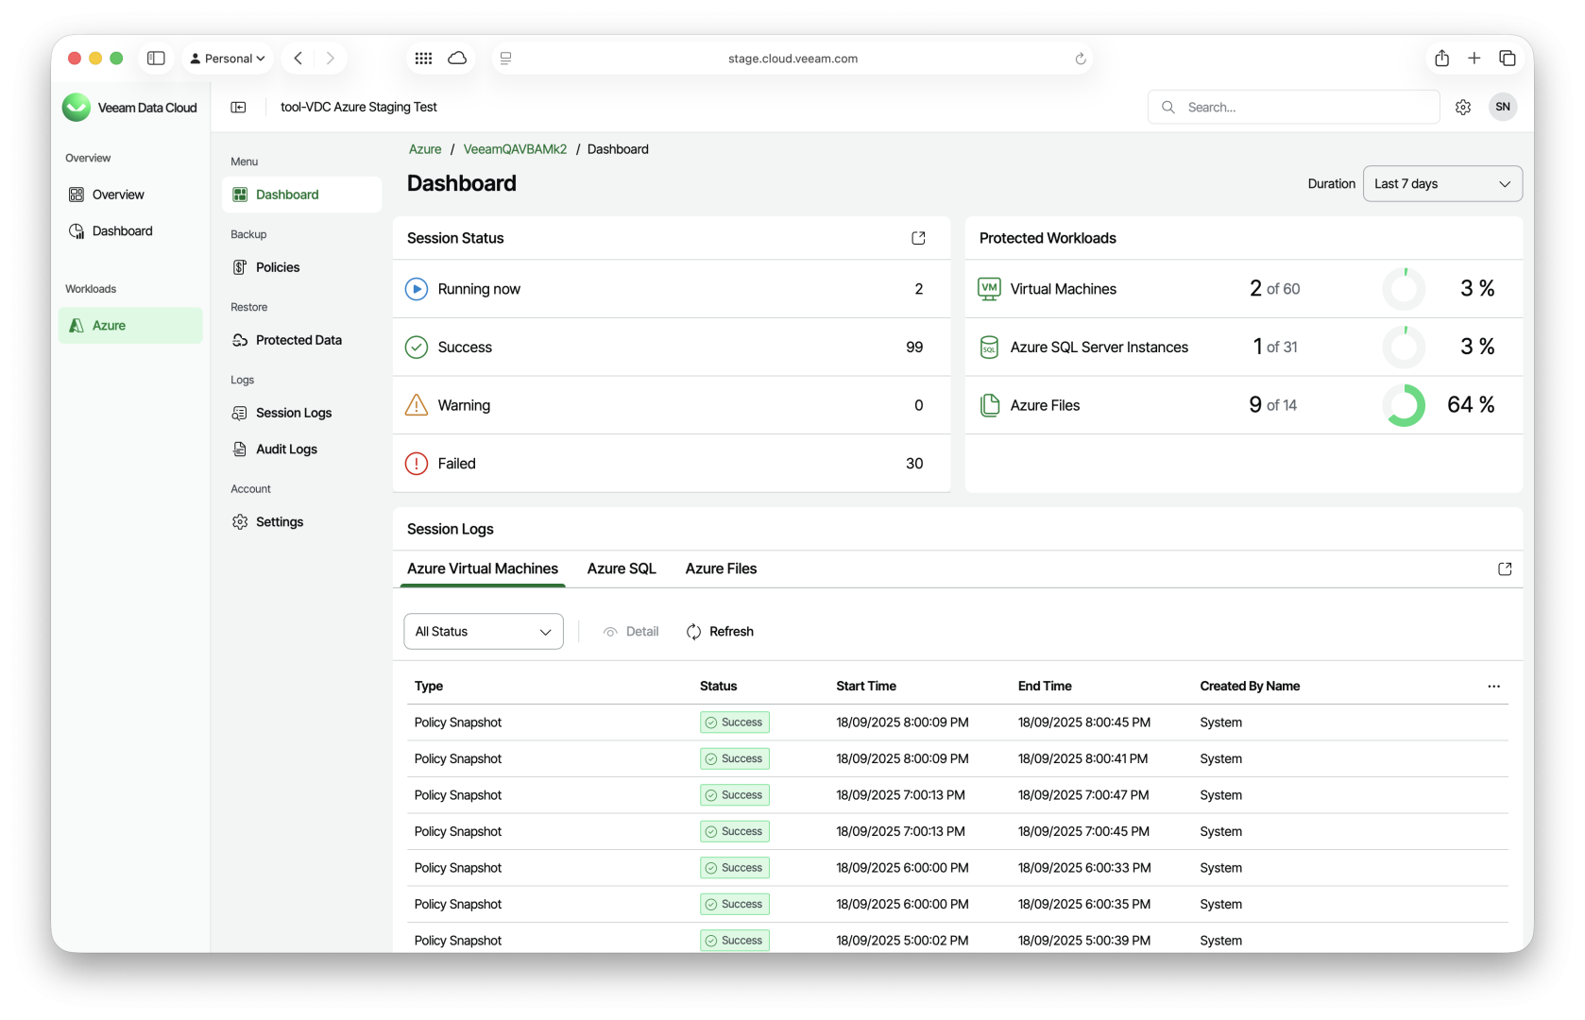Open the Personal profile dropdown
Screen dimensions: 1585x1020
click(228, 59)
